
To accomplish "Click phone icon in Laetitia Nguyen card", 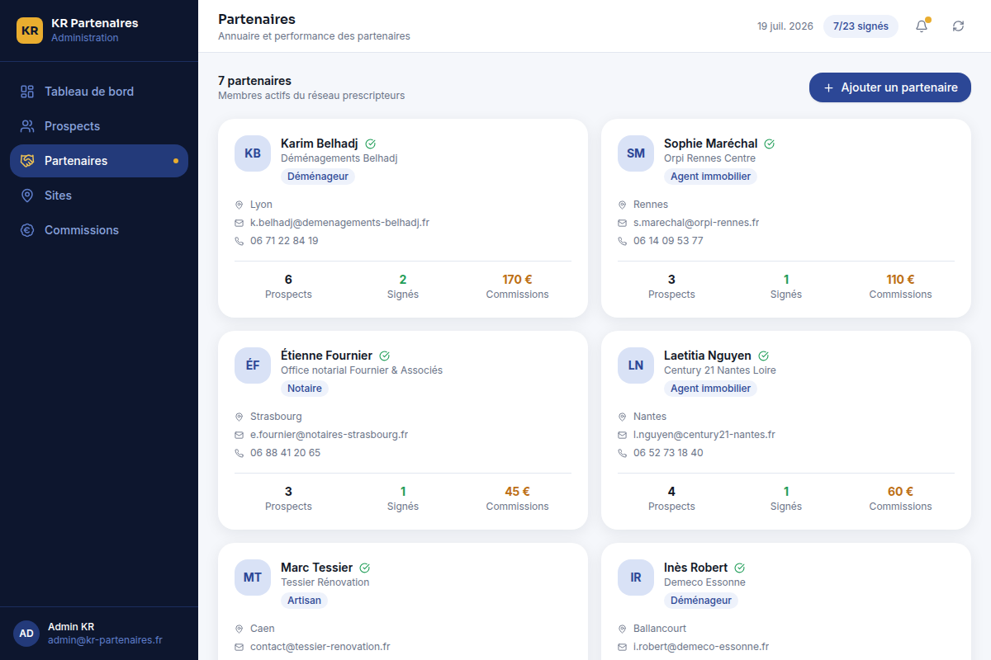I will point(623,453).
